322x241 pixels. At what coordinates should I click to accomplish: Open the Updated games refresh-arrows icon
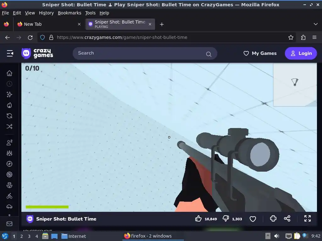pos(9,116)
